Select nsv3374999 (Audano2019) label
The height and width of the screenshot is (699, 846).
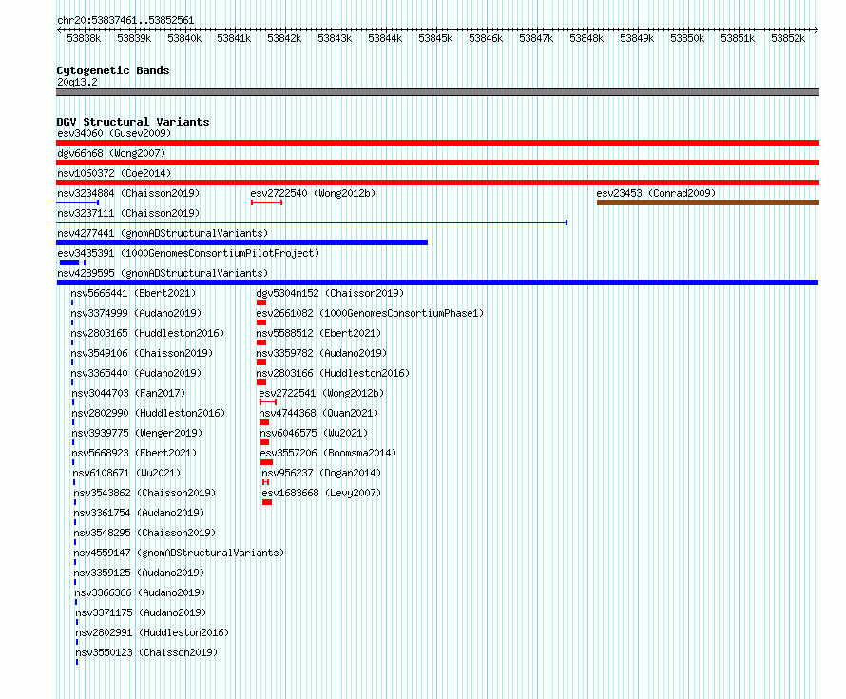pyautogui.click(x=136, y=313)
